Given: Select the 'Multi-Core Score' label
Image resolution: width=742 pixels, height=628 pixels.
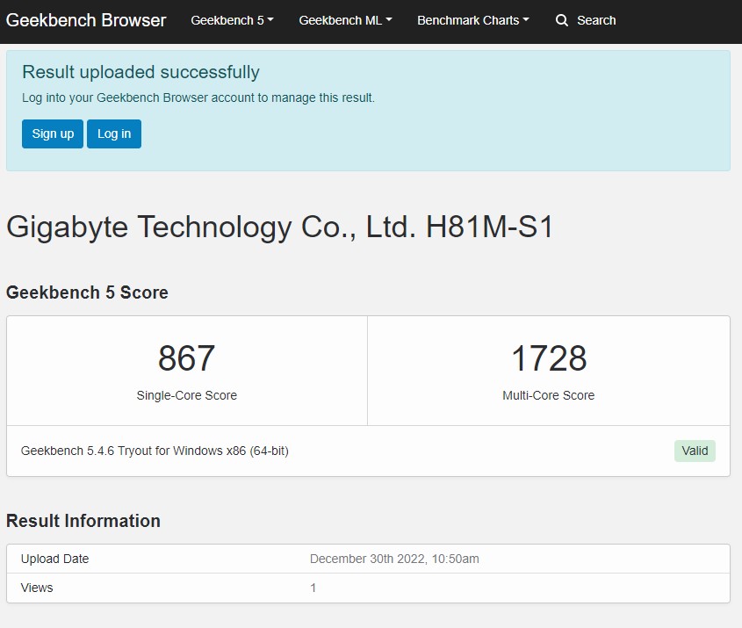Looking at the screenshot, I should pyautogui.click(x=549, y=395).
